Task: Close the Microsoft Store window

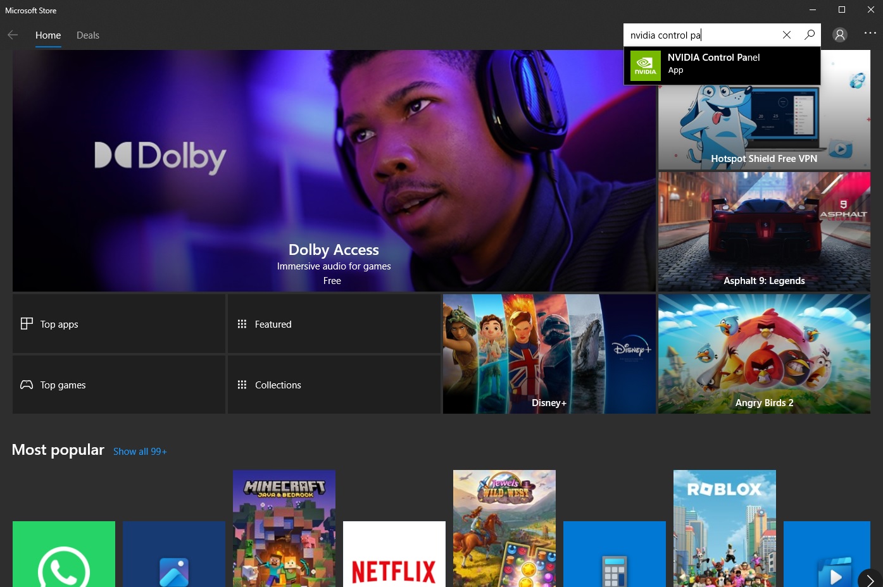Action: (x=870, y=9)
